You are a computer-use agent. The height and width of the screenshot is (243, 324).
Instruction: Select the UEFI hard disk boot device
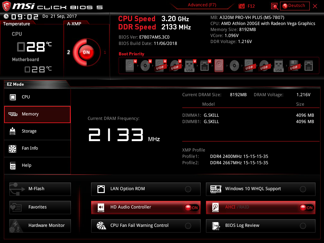pyautogui.click(x=130, y=65)
